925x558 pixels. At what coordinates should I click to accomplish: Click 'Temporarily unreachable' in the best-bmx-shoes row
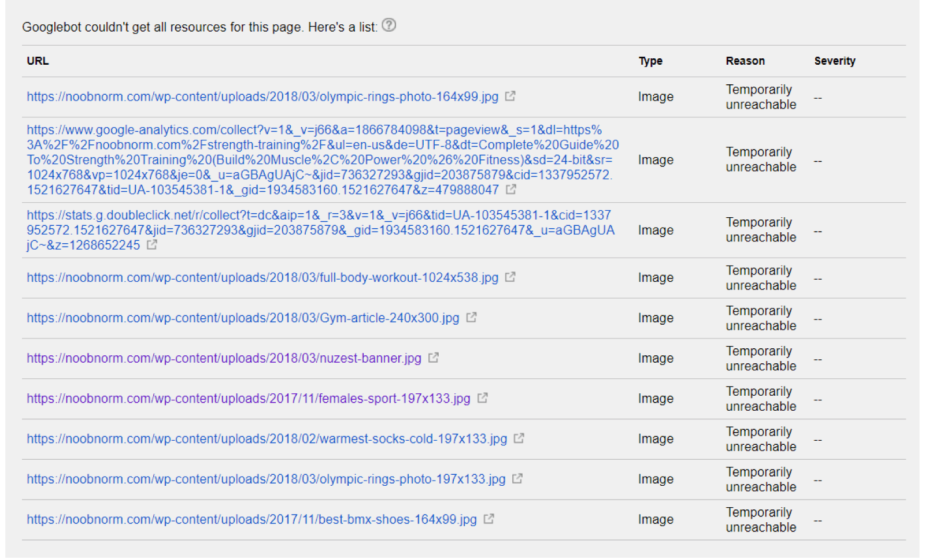point(761,520)
